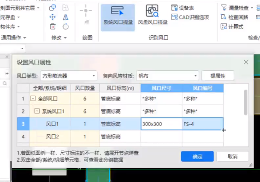
Task: Open the 计算式 formula tool
Action: coord(232,27)
